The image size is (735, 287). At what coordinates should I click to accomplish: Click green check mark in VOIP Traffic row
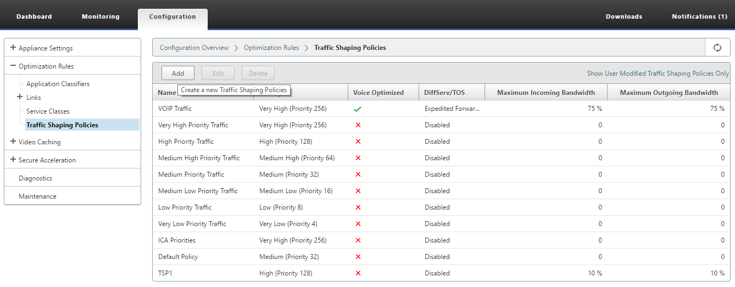358,109
